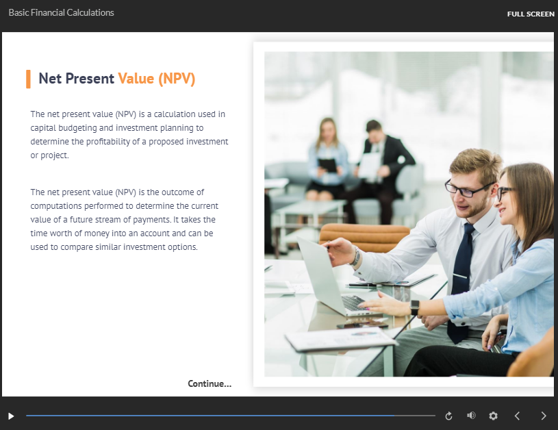This screenshot has height=430, width=558.
Task: Select the Net Present Value (NPV) heading
Action: tap(116, 79)
